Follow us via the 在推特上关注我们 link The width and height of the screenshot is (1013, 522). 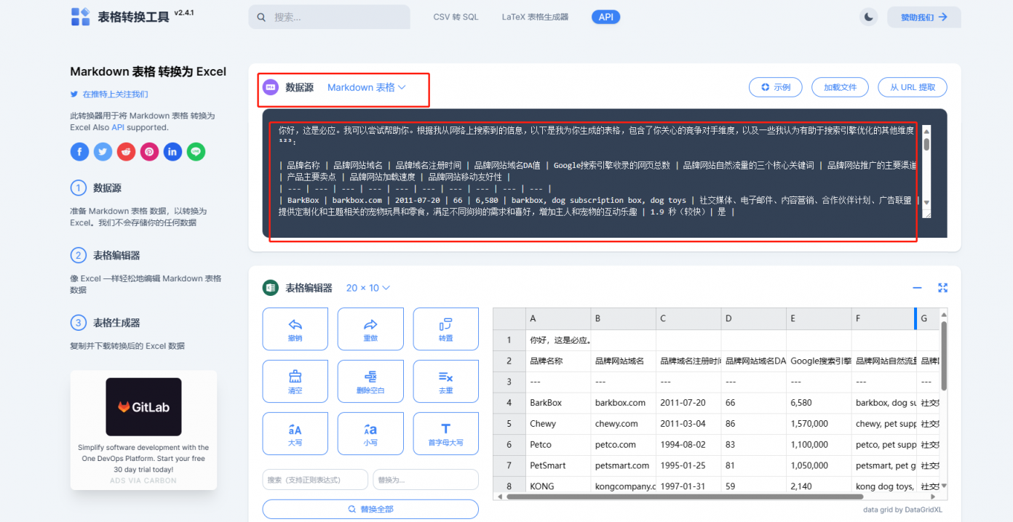click(x=115, y=94)
